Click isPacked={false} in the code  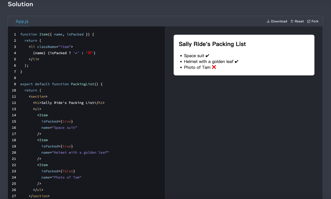(58, 171)
